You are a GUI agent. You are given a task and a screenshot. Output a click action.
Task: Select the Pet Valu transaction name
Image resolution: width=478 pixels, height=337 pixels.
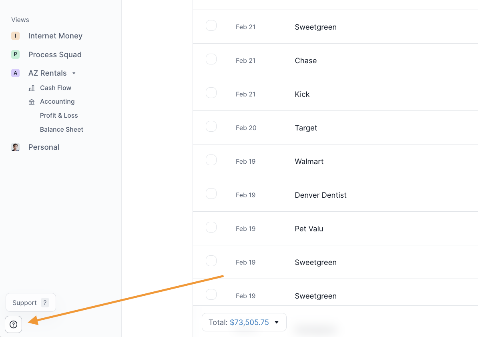(309, 229)
